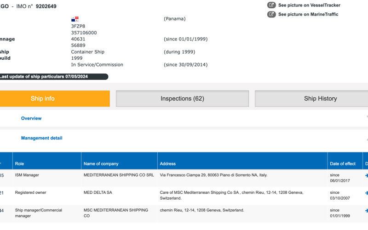Select the (during 1999) build period text
The height and width of the screenshot is (230, 368).
pos(179,52)
